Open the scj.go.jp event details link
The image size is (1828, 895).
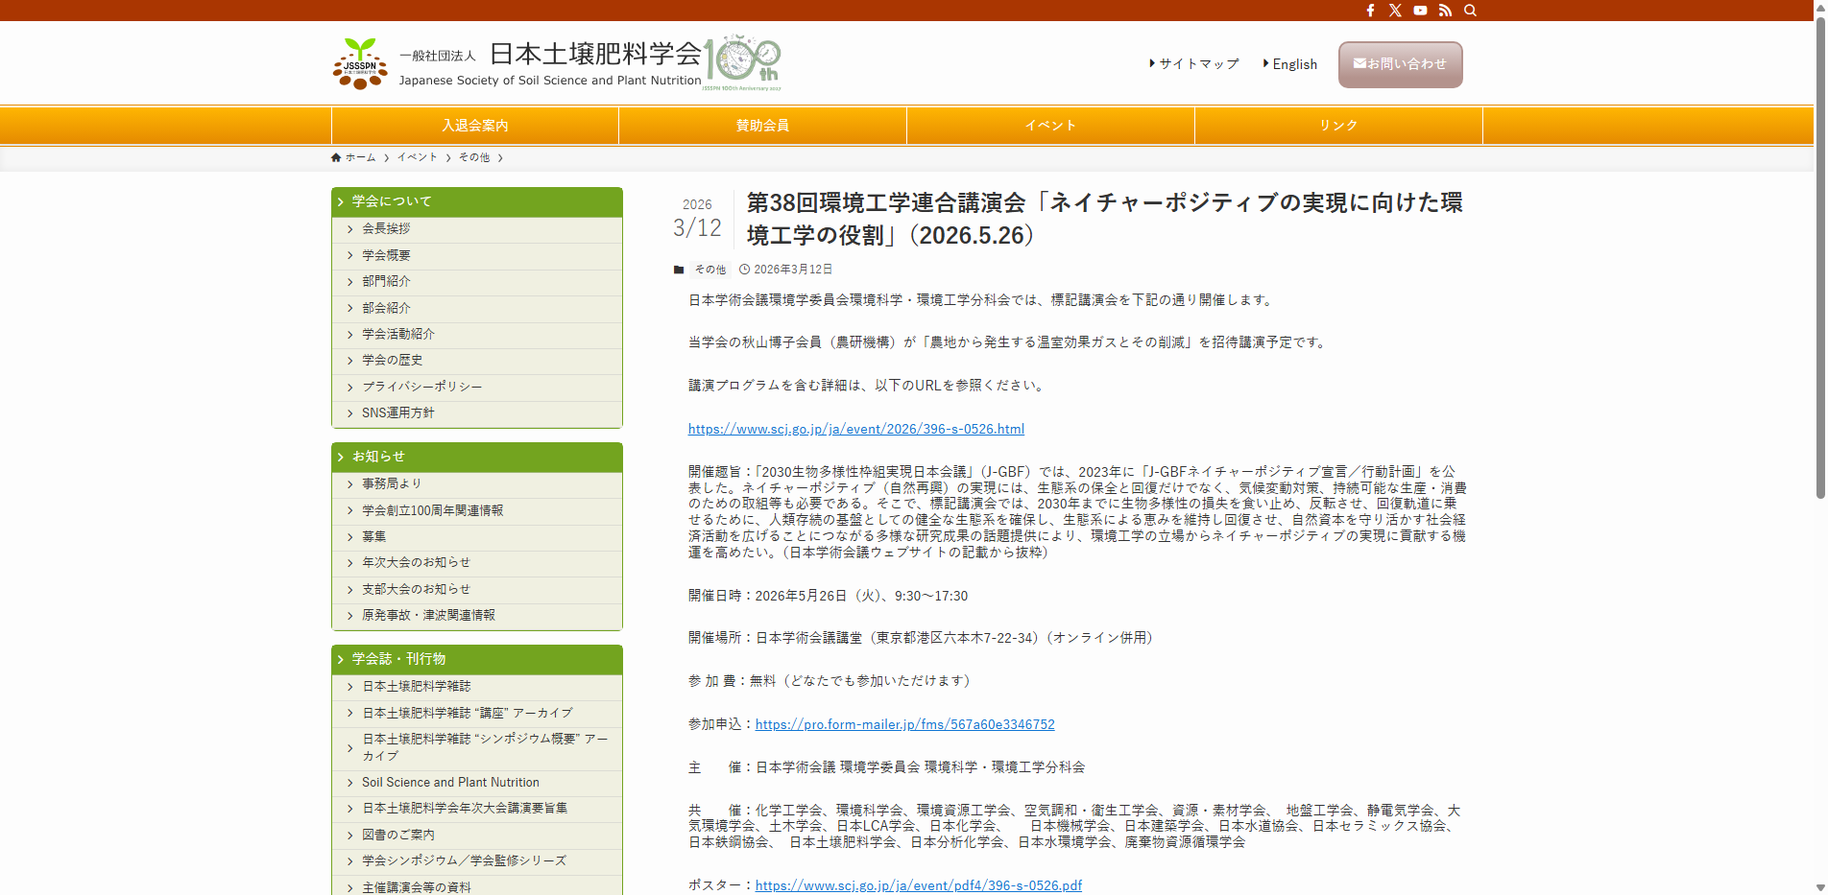tap(855, 429)
